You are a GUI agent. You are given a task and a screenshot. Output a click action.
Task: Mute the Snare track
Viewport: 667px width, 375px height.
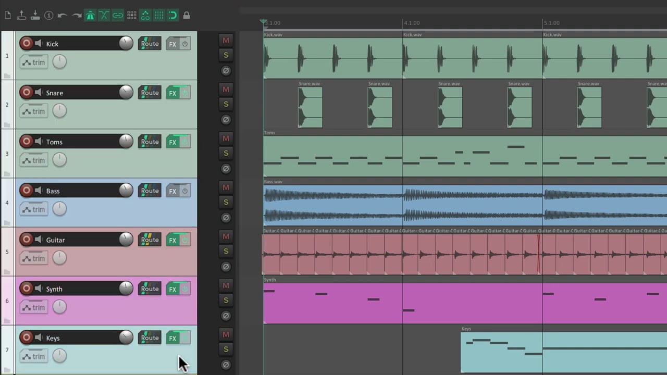[x=226, y=89]
